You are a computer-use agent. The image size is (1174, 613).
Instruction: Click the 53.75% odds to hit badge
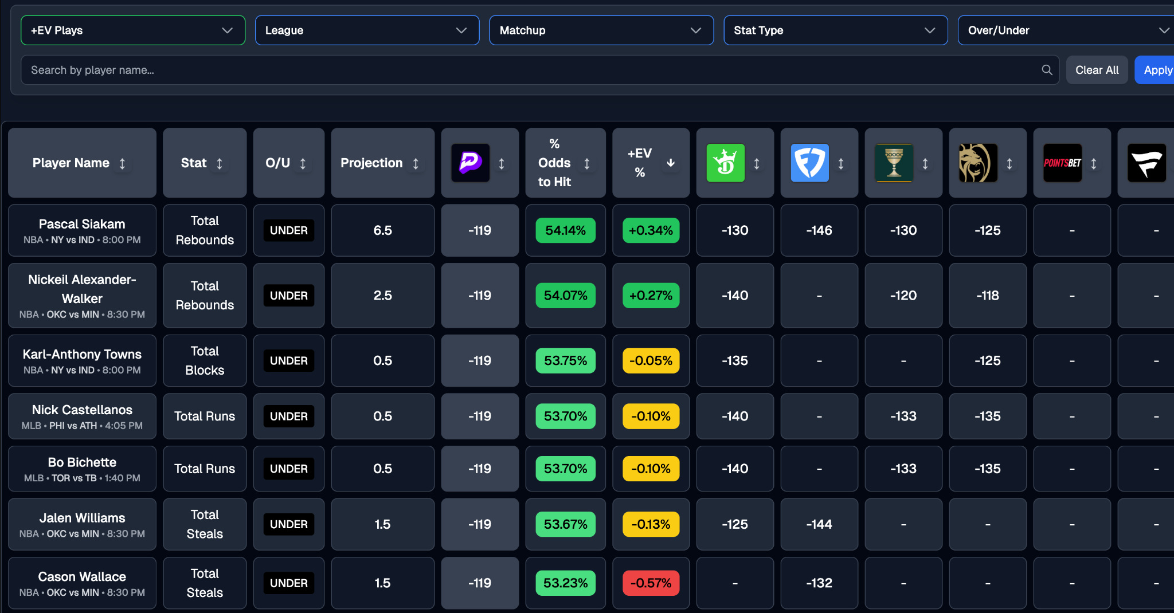(x=566, y=361)
